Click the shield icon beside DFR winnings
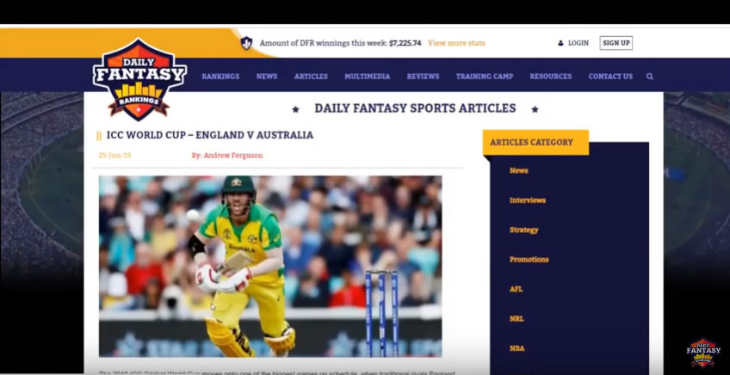Screen dimensions: 730x375 (246, 43)
